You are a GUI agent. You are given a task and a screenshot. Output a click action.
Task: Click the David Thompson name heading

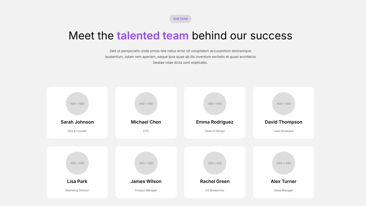[x=283, y=122]
